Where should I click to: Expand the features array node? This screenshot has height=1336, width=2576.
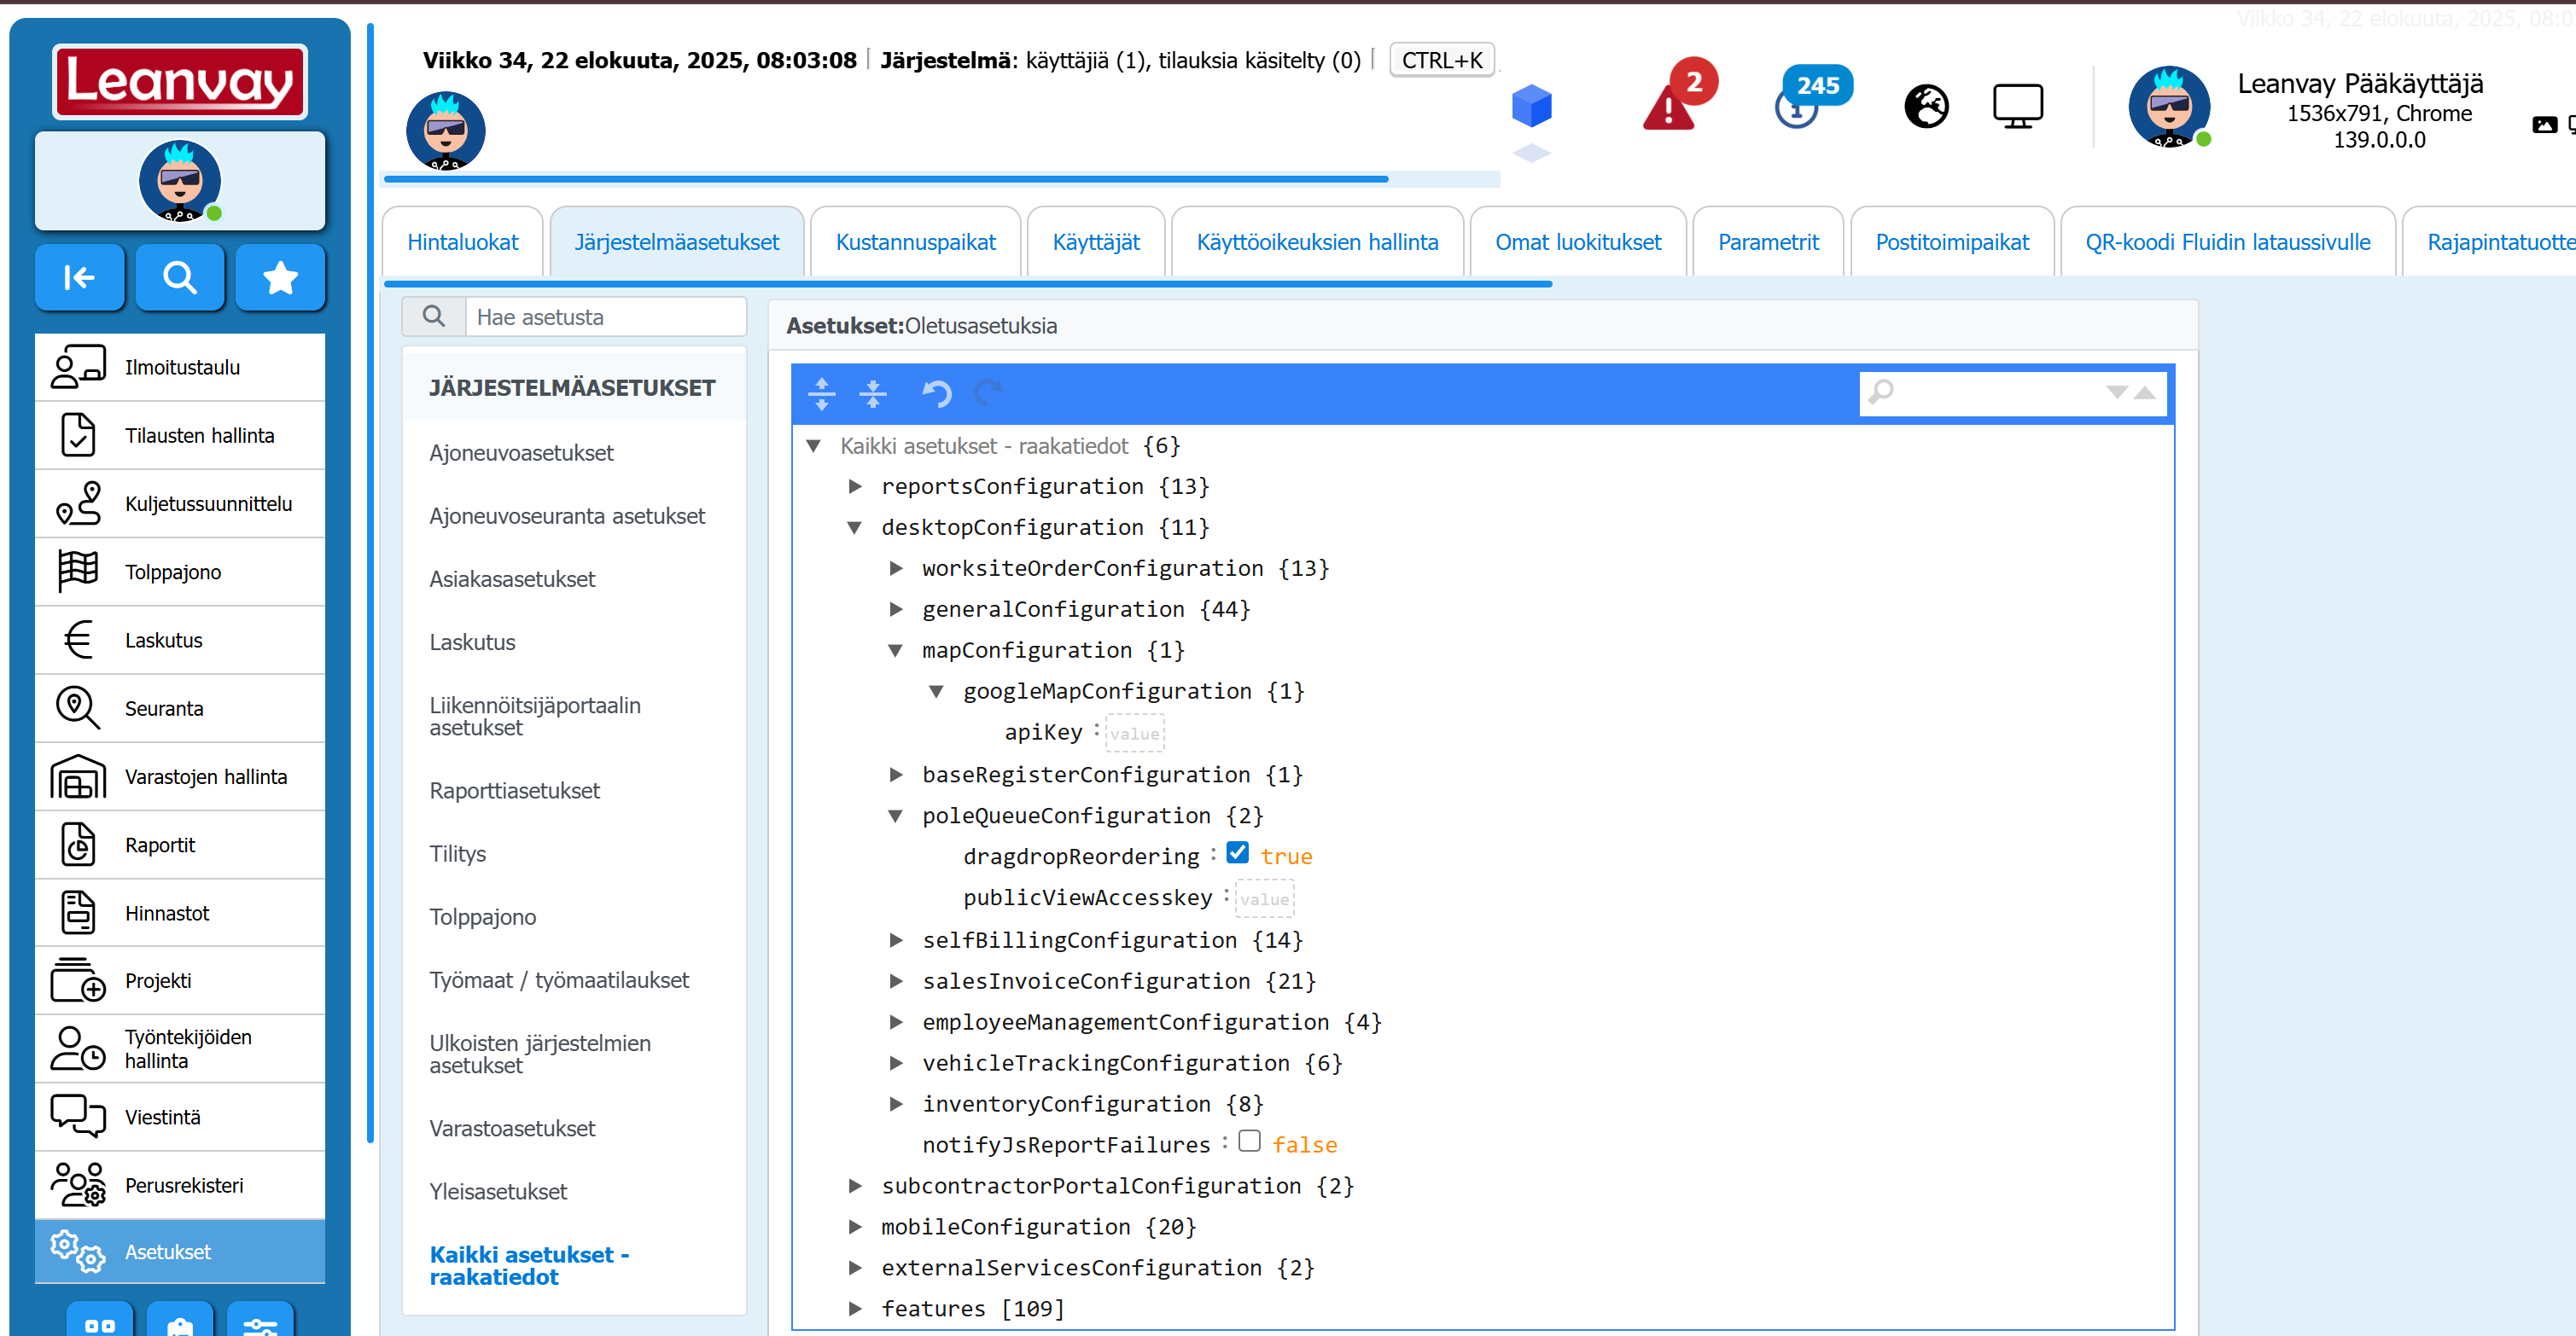pyautogui.click(x=855, y=1308)
